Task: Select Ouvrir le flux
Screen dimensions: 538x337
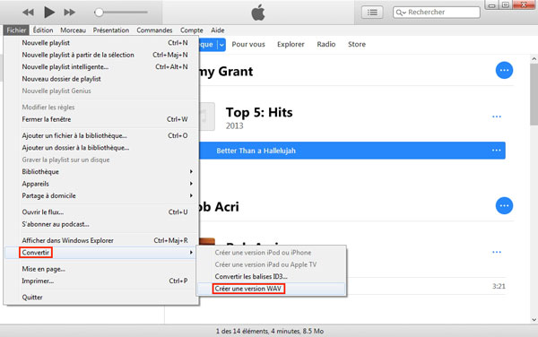Action: pyautogui.click(x=101, y=212)
